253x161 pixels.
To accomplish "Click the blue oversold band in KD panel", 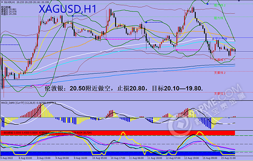I will pyautogui.click(x=118, y=153).
